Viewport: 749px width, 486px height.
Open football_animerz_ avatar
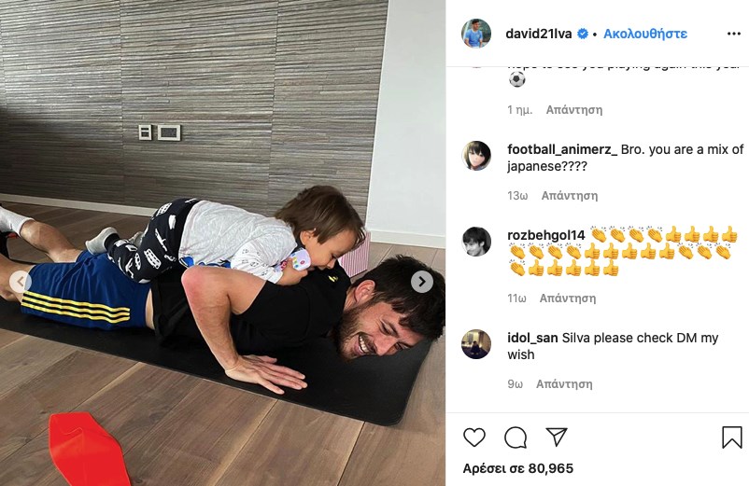[x=476, y=156]
